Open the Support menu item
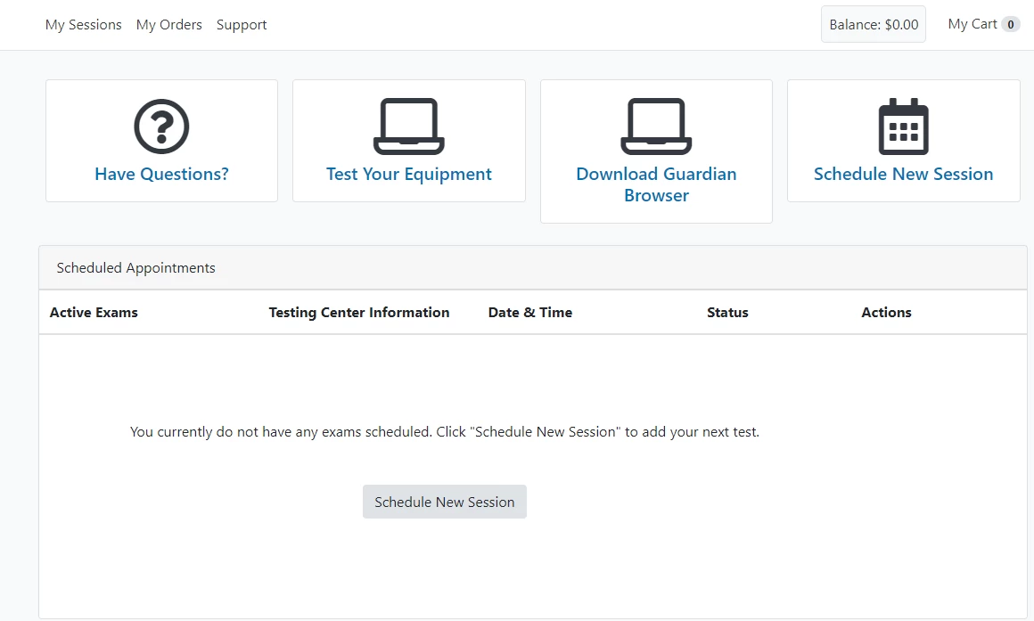This screenshot has width=1034, height=621. point(242,25)
